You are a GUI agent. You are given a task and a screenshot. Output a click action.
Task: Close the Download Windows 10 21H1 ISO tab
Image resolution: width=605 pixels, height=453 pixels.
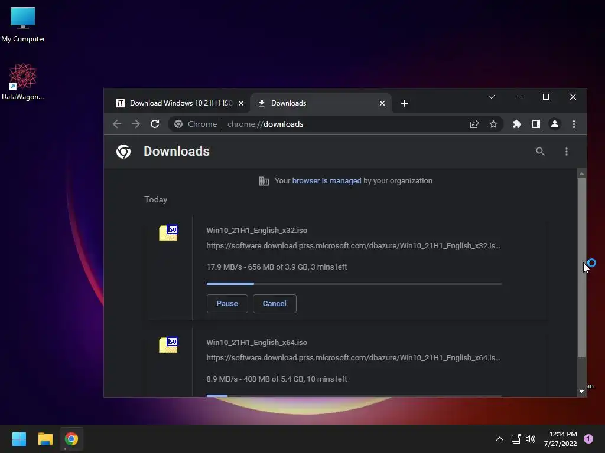pyautogui.click(x=241, y=103)
